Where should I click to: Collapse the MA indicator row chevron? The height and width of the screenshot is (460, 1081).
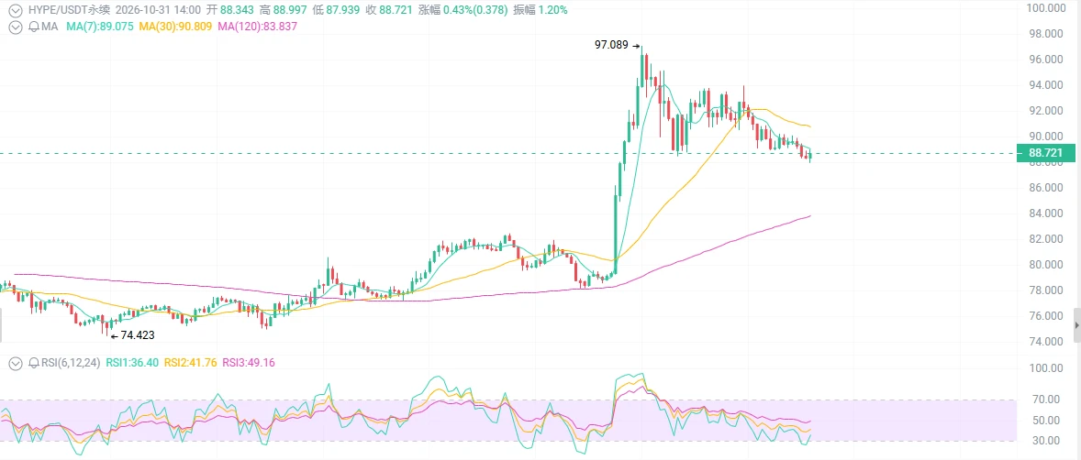click(x=15, y=27)
